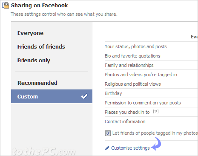The width and height of the screenshot is (198, 156).
Task: Select the Friends only preset
Action: (x=34, y=61)
